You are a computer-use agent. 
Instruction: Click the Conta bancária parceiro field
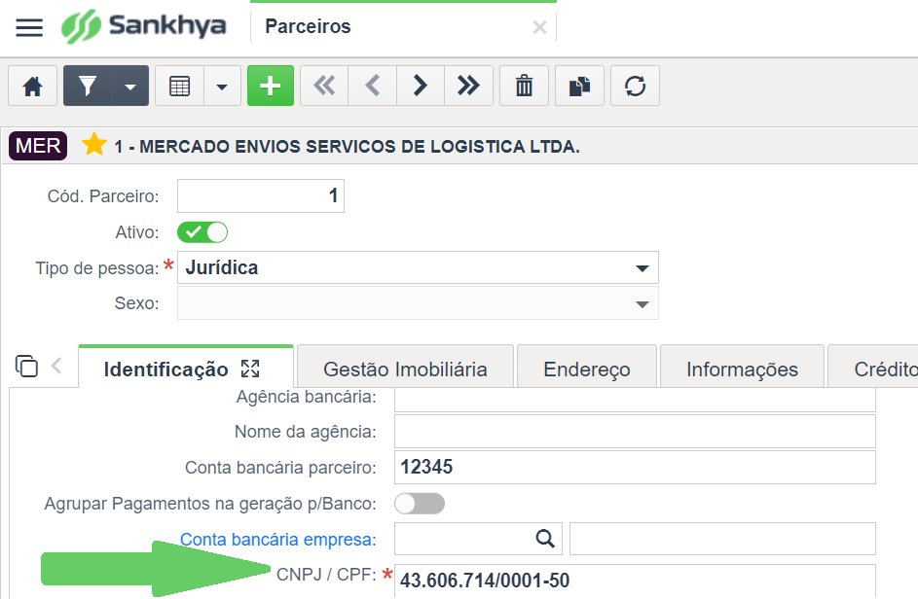point(635,468)
